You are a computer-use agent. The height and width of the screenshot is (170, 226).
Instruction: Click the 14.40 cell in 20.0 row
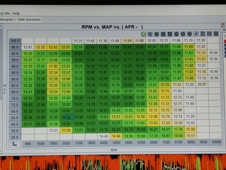pyautogui.click(x=104, y=136)
